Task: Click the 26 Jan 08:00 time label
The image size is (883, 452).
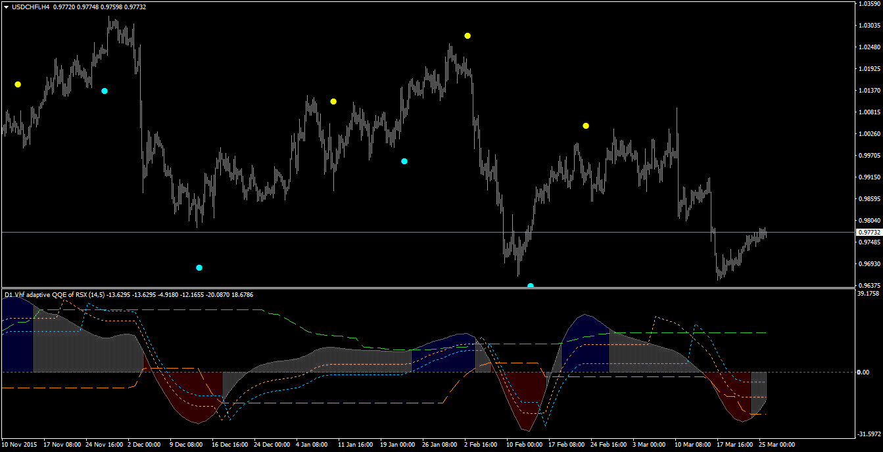Action: click(x=441, y=444)
